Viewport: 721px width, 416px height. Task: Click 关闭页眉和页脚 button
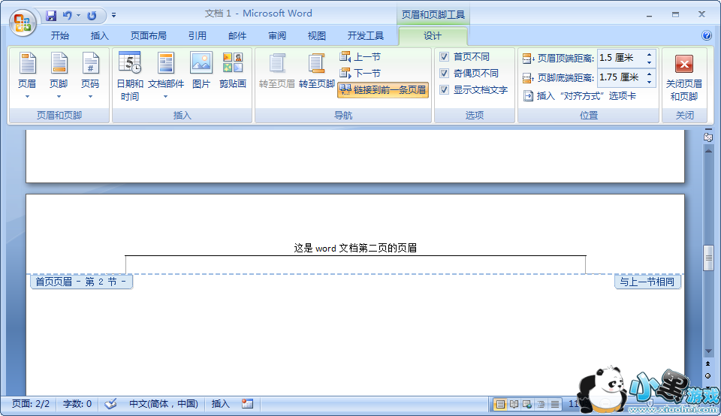(x=683, y=77)
